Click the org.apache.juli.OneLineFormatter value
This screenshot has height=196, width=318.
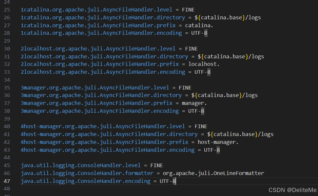click(x=214, y=173)
